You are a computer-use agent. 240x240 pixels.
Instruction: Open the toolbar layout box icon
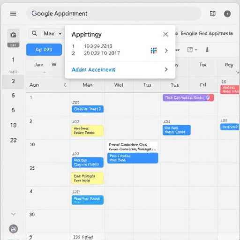[190, 50]
